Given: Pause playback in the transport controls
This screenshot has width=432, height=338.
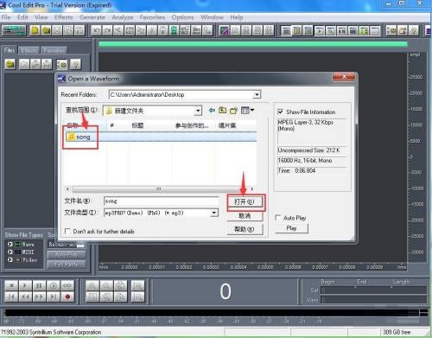Looking at the screenshot, I should pos(39,285).
